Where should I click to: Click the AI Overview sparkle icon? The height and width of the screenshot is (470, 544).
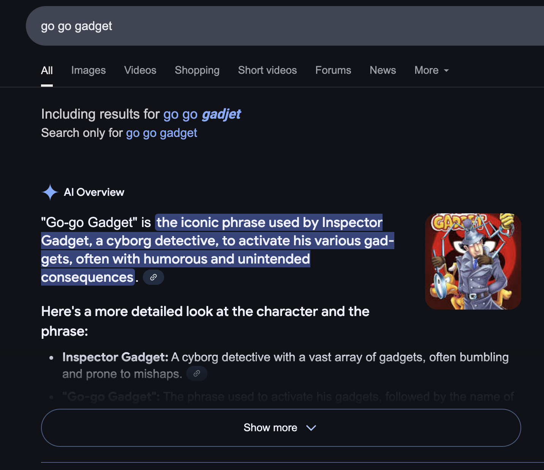(x=50, y=192)
